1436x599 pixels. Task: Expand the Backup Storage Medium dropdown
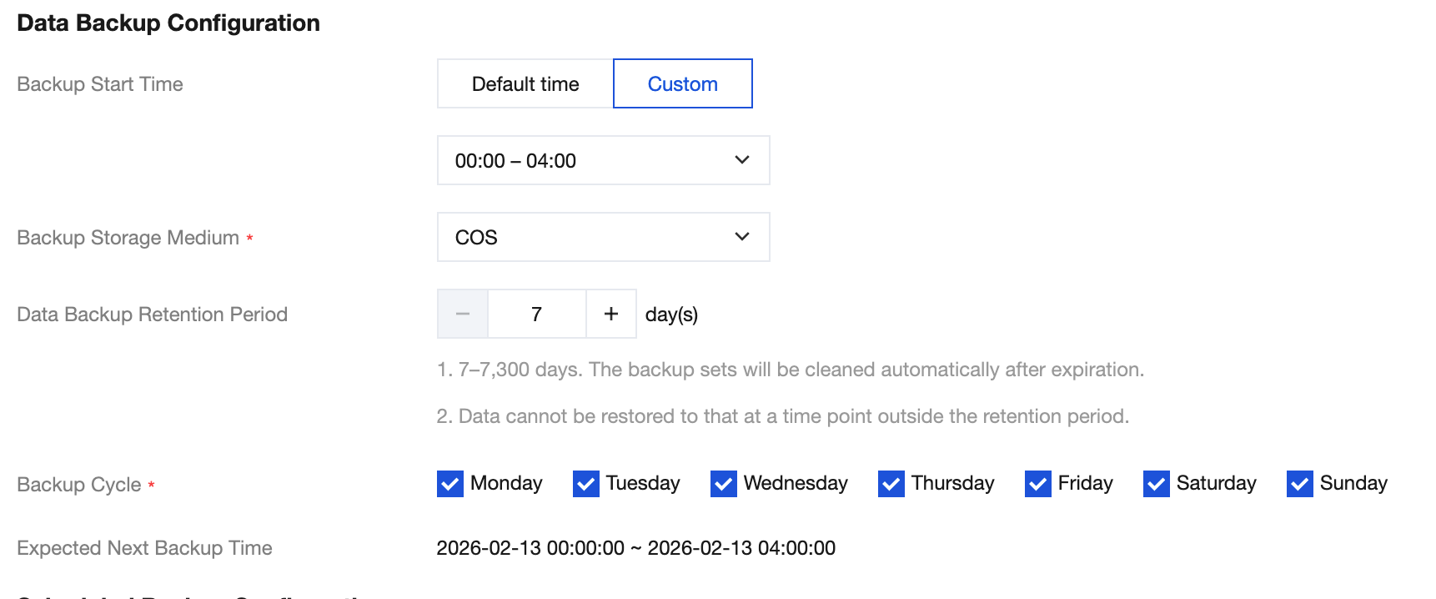pos(602,237)
